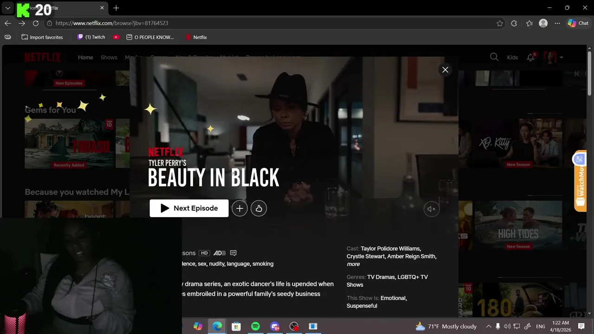594x334 pixels.
Task: Open cast member Crystle Stewart
Action: (366, 256)
